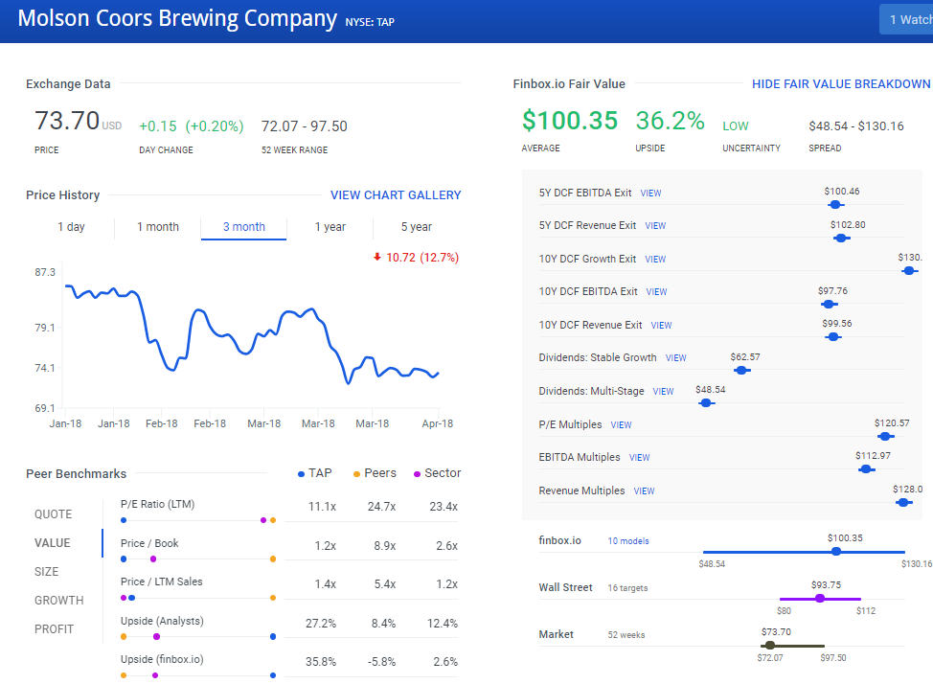This screenshot has height=684, width=933.
Task: Add the stock with the Watch button
Action: pos(906,20)
